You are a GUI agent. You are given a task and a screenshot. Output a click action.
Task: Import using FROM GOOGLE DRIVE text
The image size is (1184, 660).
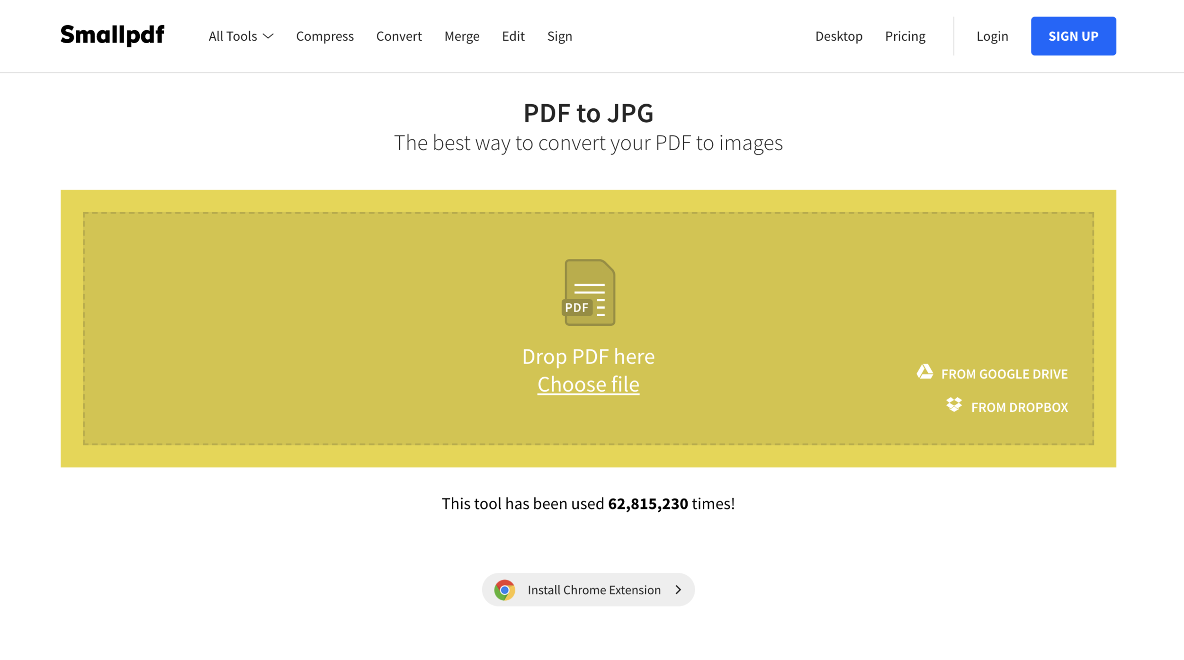coord(1004,374)
